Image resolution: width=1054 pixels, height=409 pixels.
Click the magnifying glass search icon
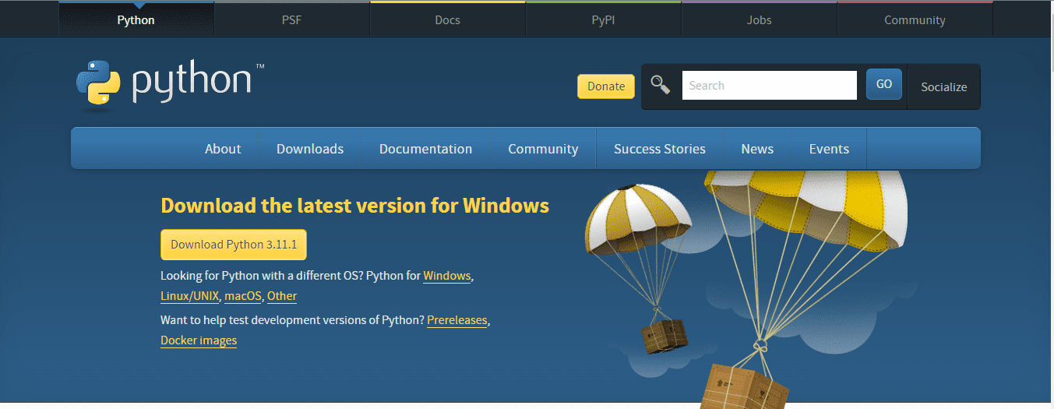[661, 85]
